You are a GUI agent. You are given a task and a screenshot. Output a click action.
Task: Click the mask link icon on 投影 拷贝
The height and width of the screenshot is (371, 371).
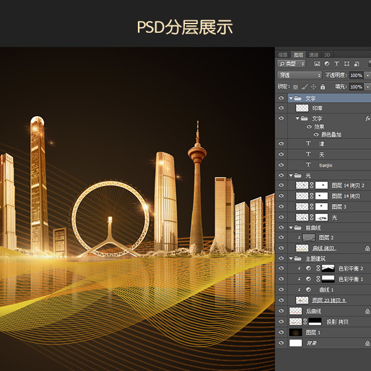coord(305,322)
